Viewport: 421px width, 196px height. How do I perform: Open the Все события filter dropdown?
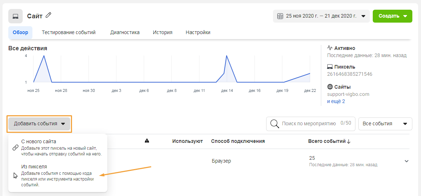click(x=385, y=124)
